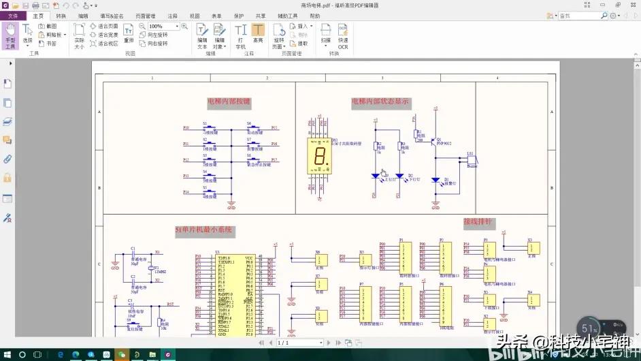Run Quick OCR (快速OCR)
The height and width of the screenshot is (361, 641).
[x=343, y=36]
